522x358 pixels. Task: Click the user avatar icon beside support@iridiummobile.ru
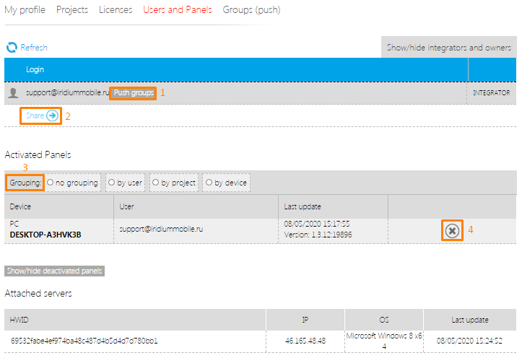pos(13,93)
